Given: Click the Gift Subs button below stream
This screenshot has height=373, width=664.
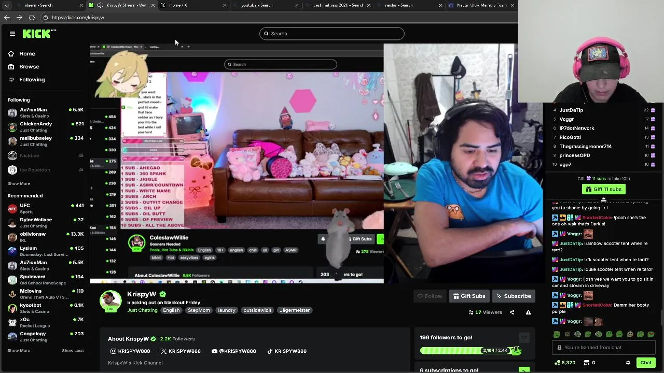Looking at the screenshot, I should pos(469,296).
